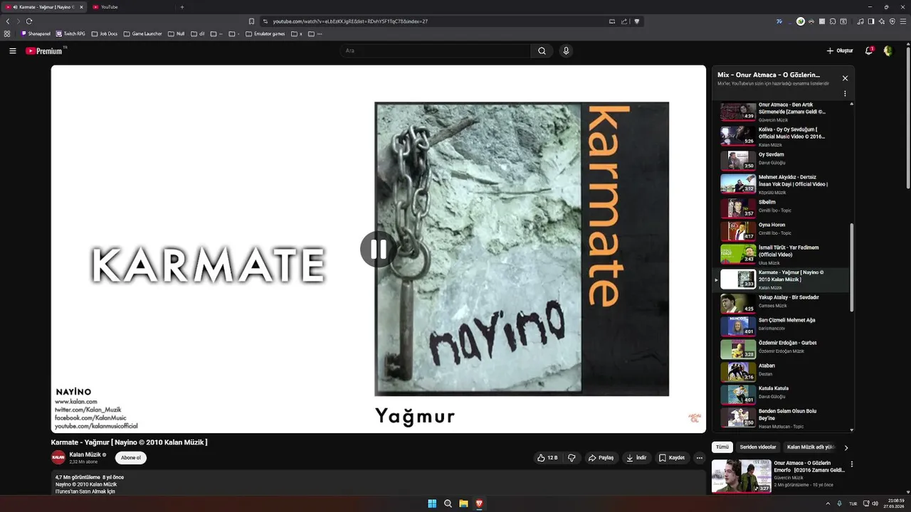Toggle the browser sidebar panel icon
This screenshot has width=911, height=512.
pos(871,21)
